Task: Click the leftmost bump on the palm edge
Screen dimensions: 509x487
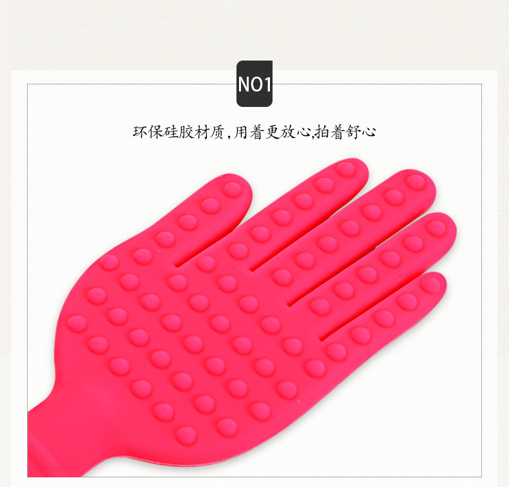Action: tap(77, 324)
